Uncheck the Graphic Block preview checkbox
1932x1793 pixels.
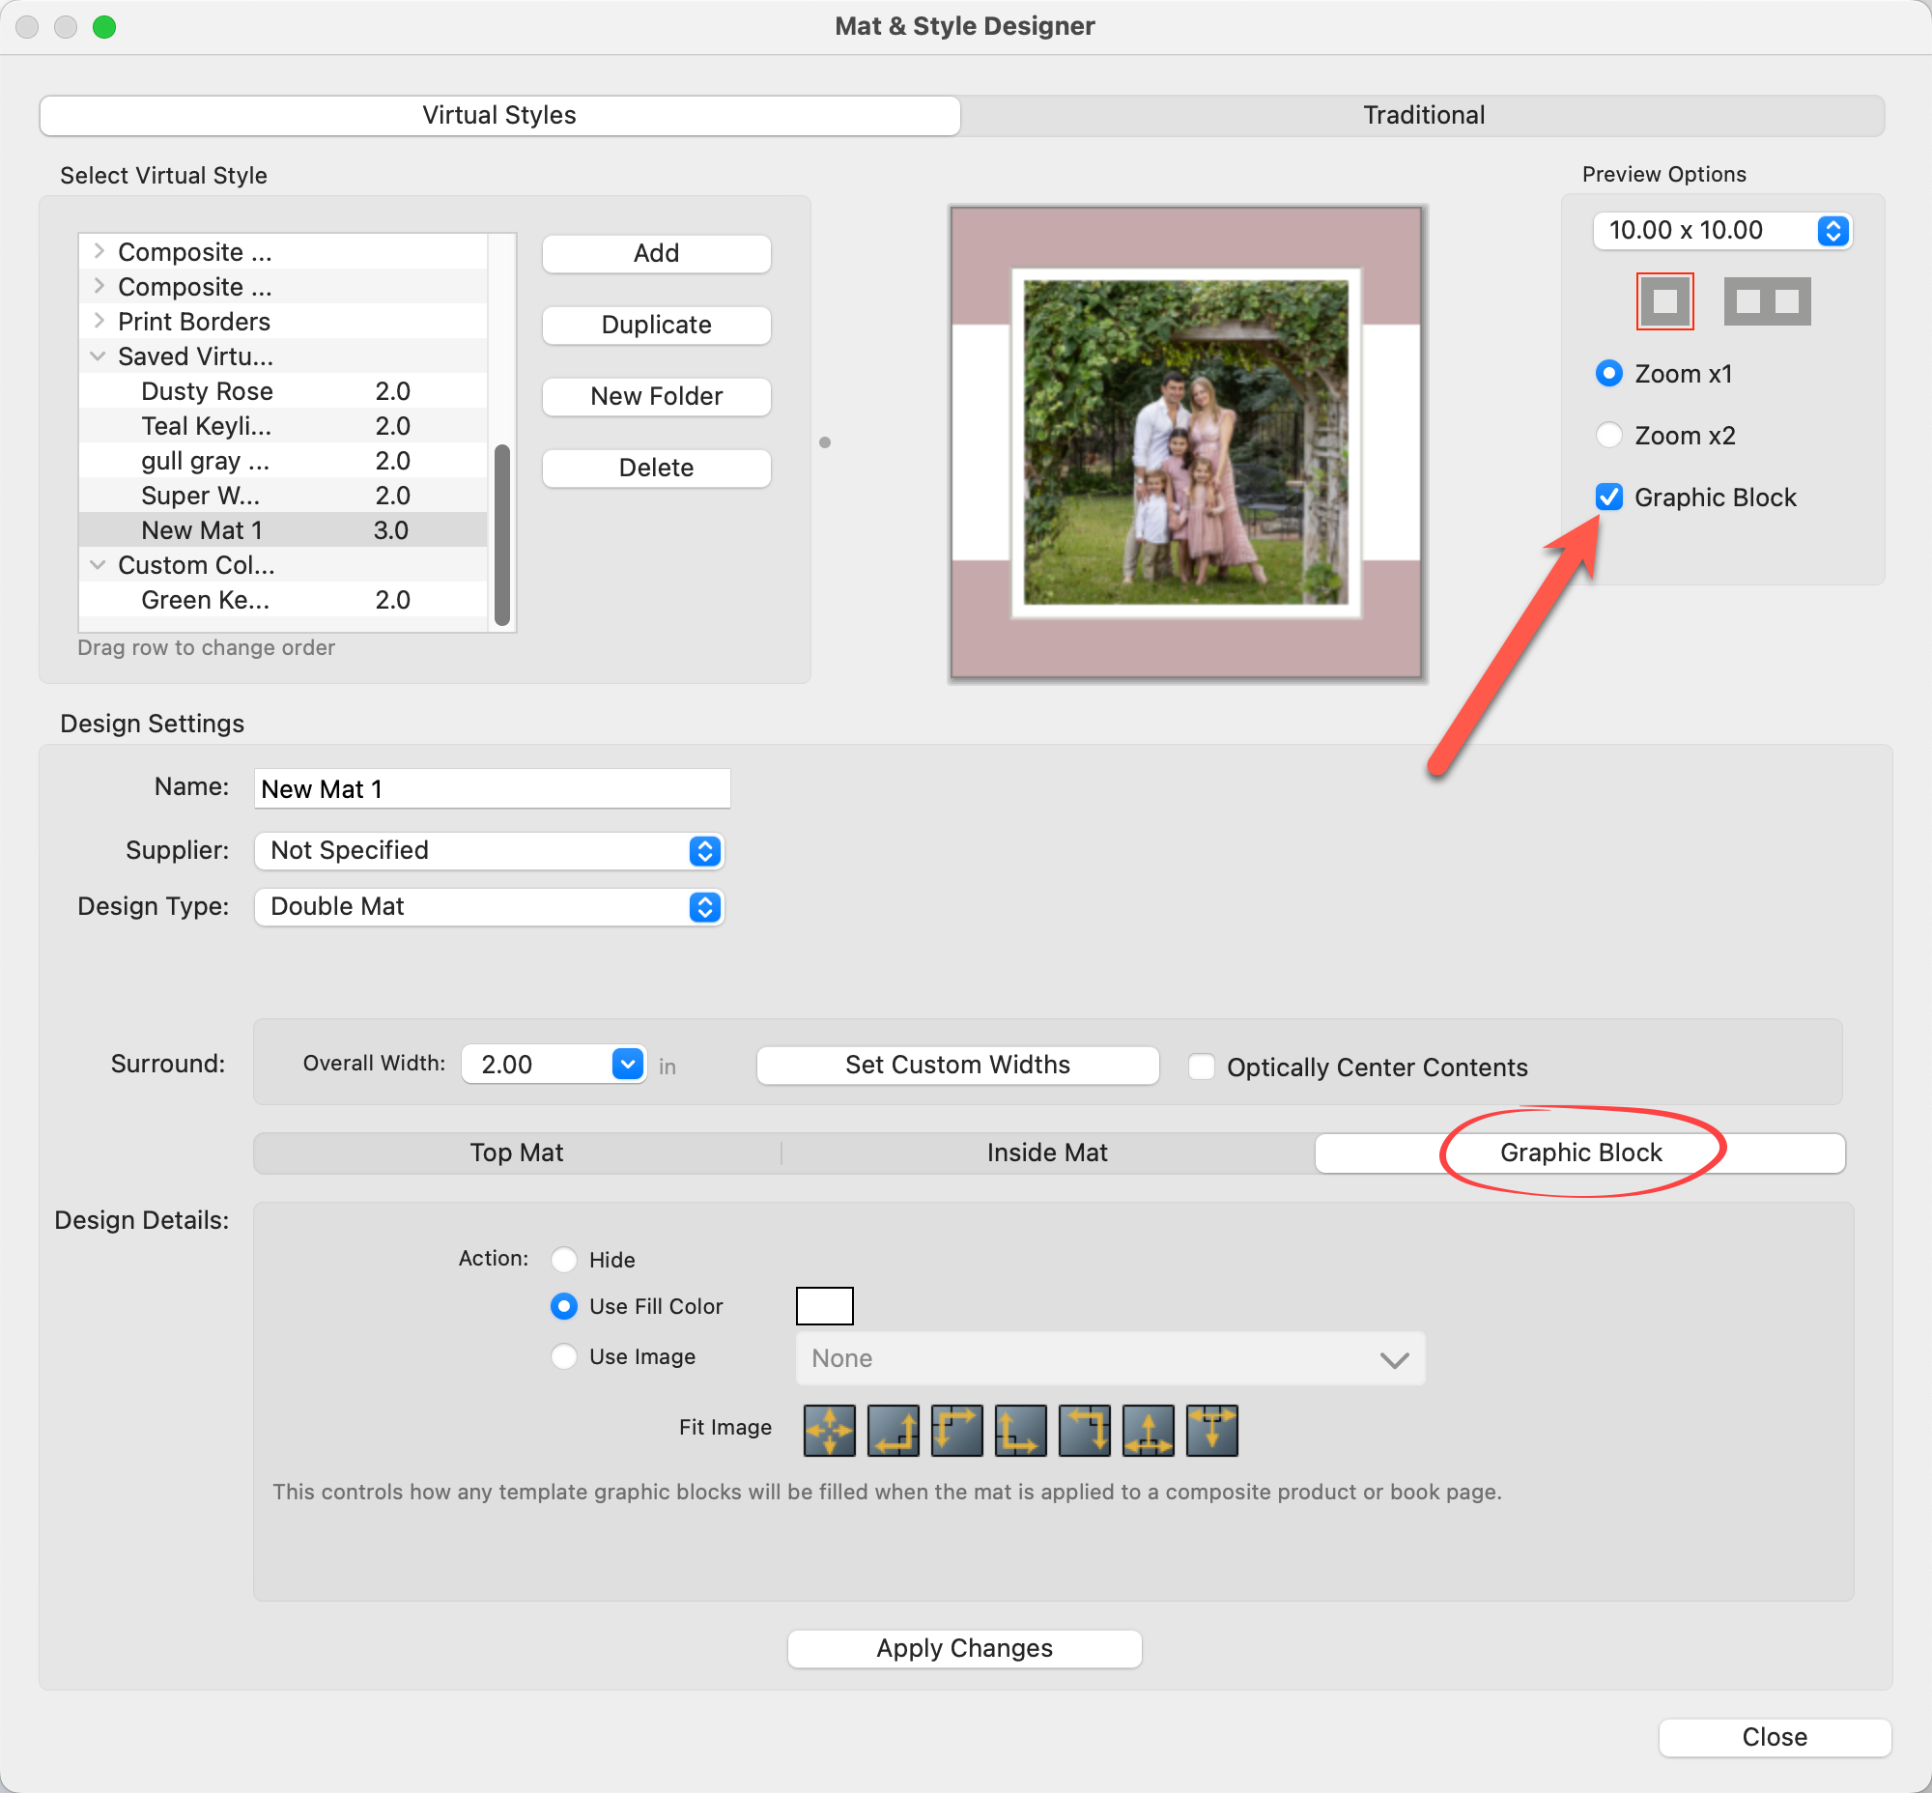(x=1607, y=497)
